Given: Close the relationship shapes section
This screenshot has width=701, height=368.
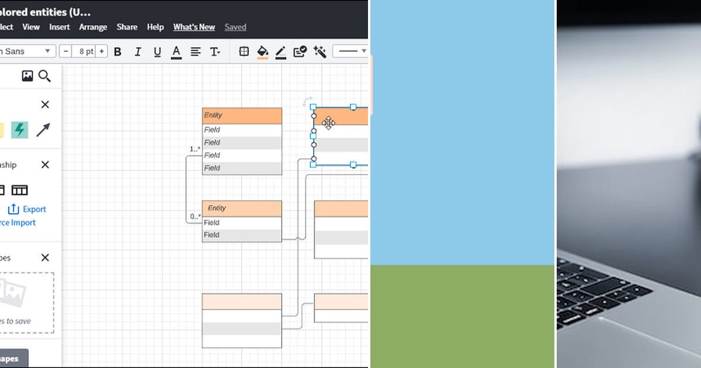Looking at the screenshot, I should point(45,165).
